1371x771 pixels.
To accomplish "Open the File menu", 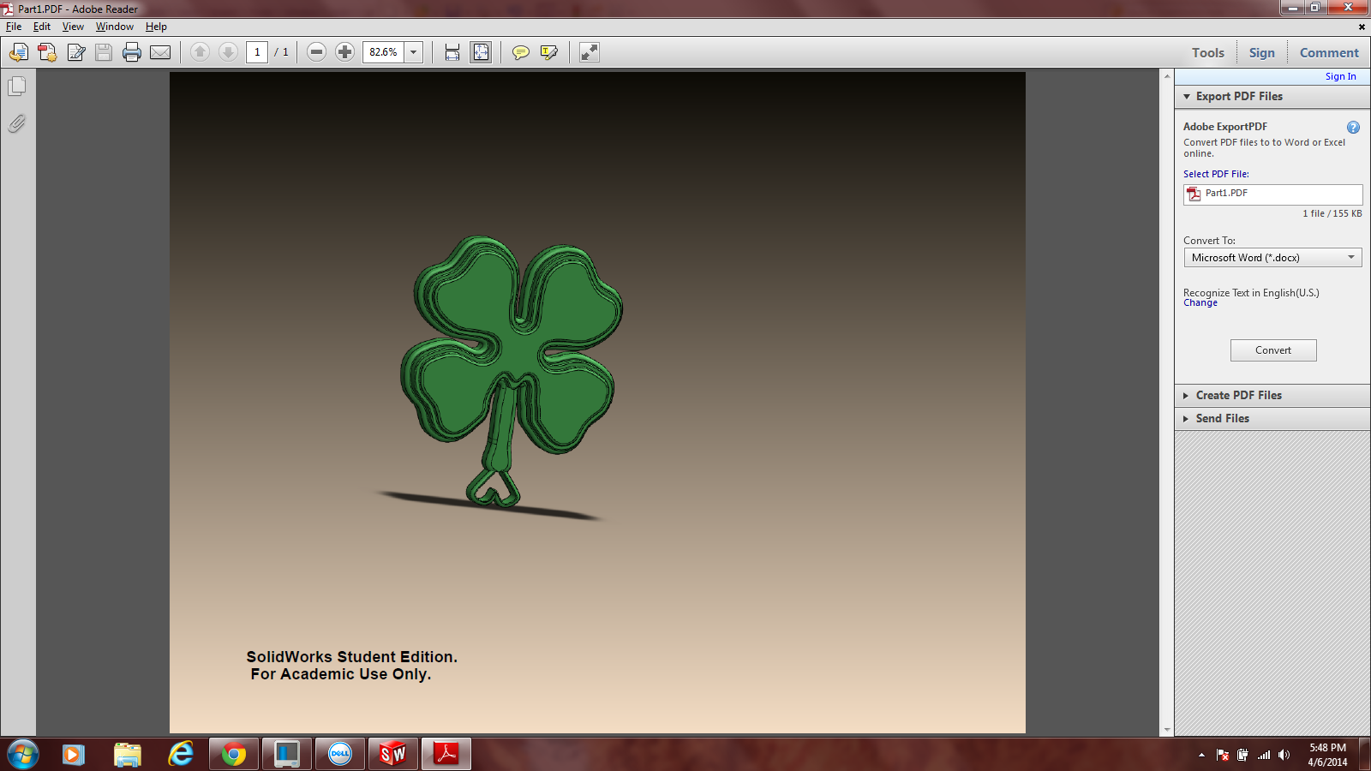I will pos(14,27).
